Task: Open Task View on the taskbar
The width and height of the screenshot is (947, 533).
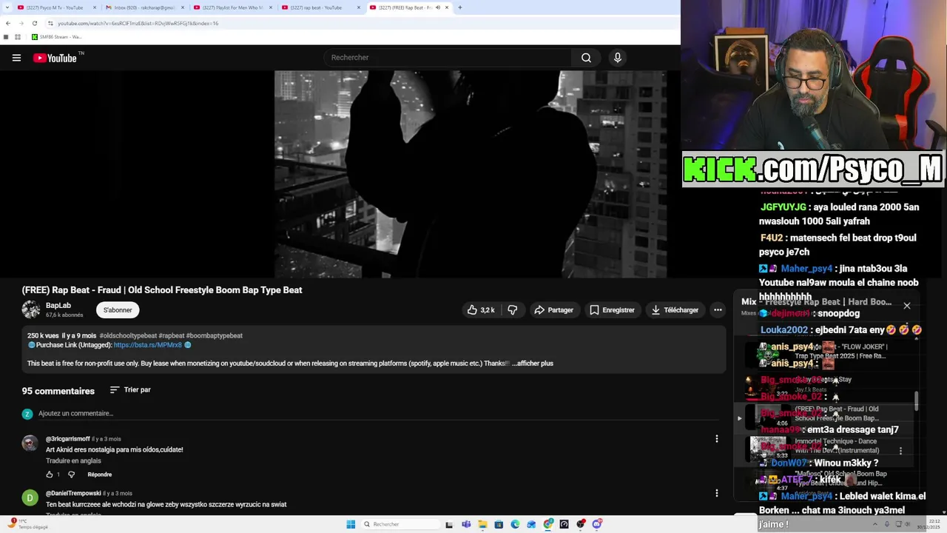Action: pyautogui.click(x=449, y=524)
